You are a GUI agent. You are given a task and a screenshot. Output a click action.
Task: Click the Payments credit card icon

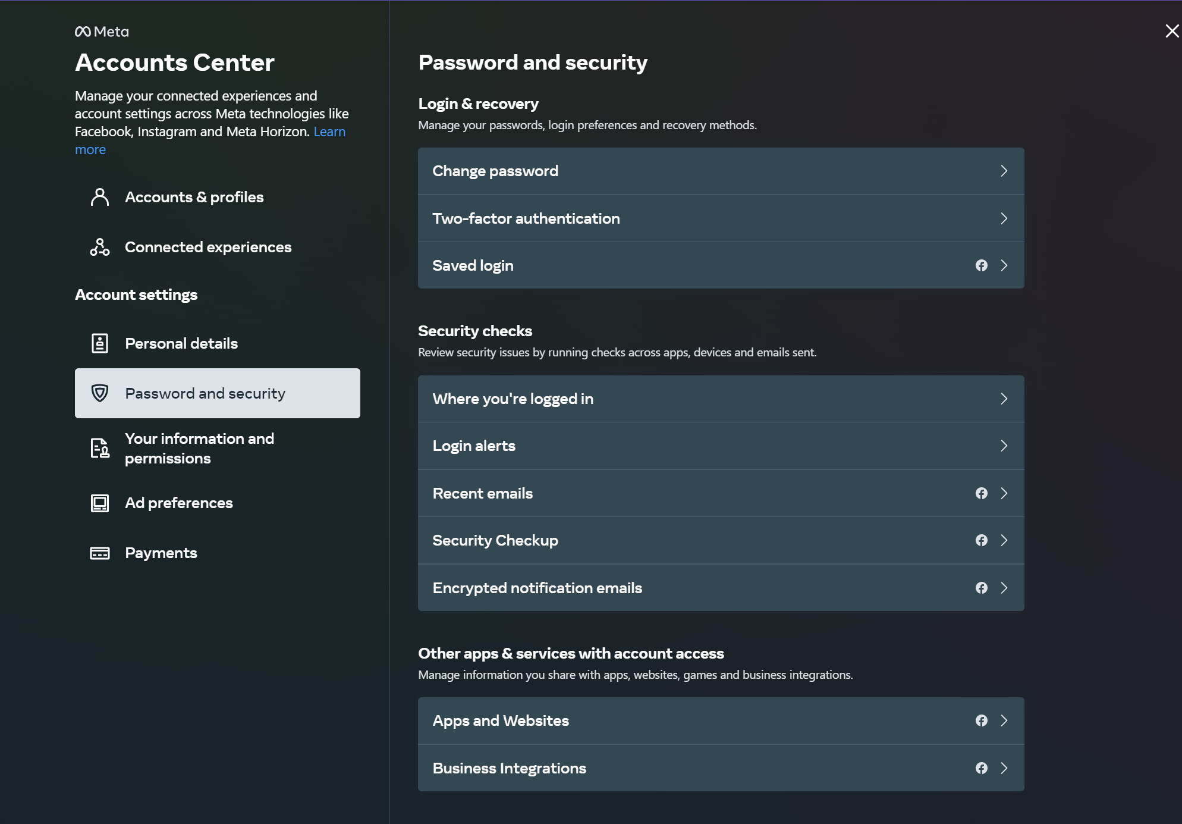pos(100,553)
